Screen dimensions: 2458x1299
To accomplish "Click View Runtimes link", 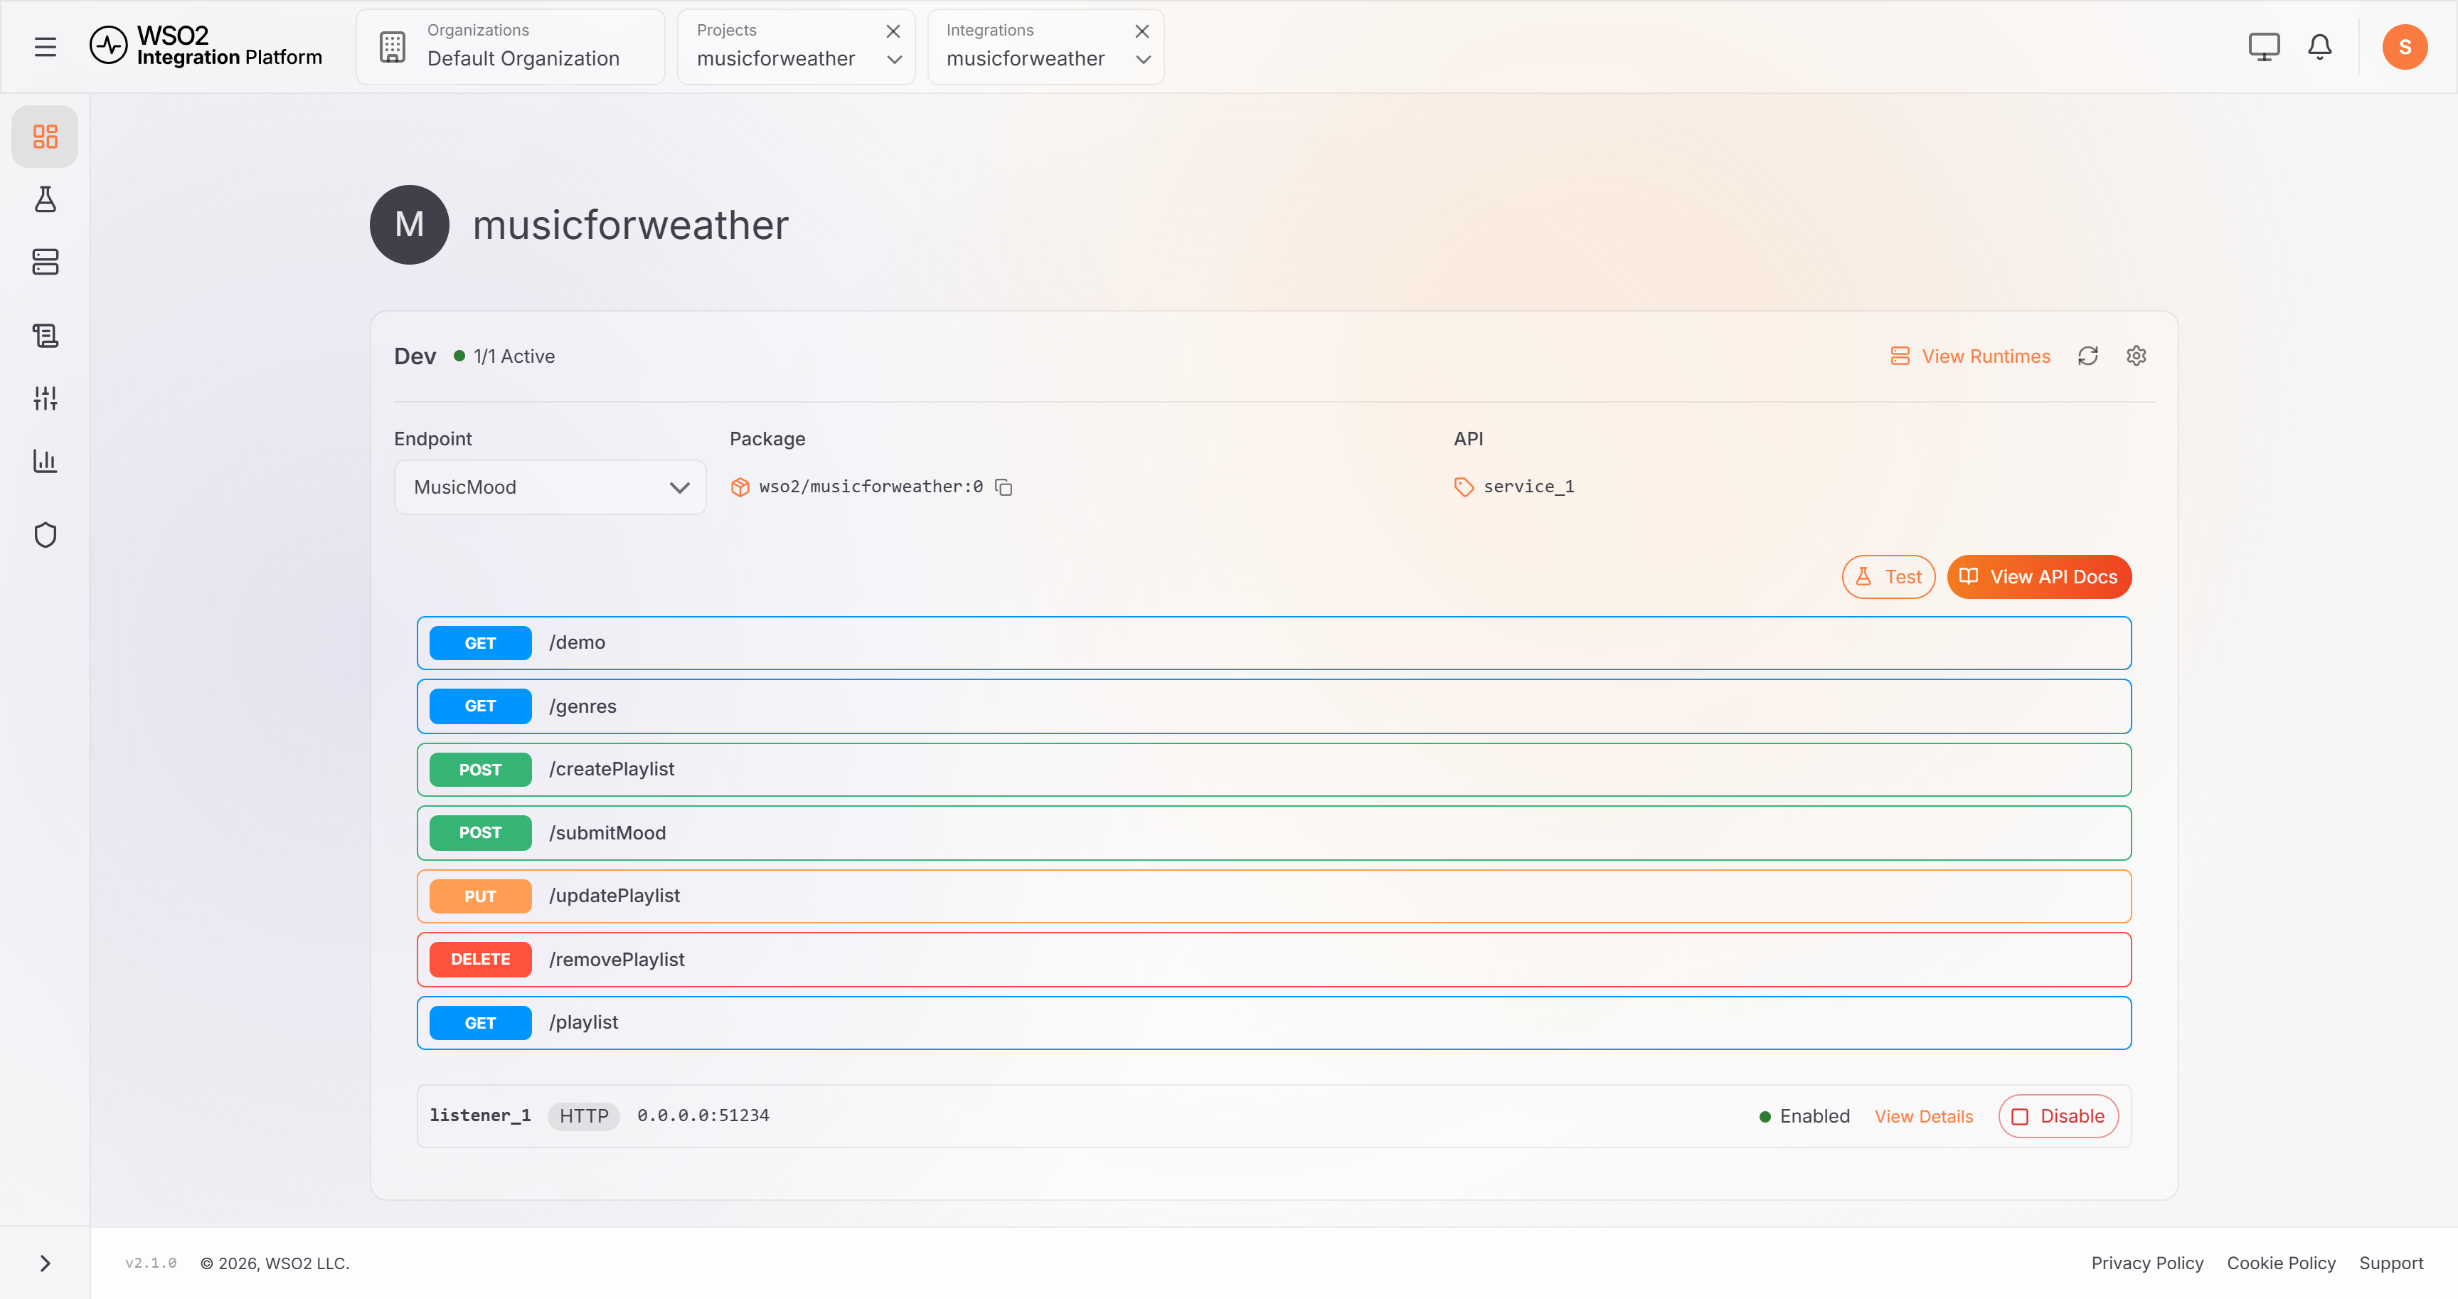I will [1969, 356].
